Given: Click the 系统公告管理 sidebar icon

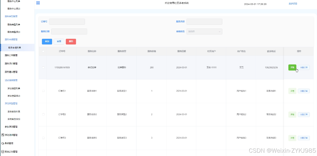Looking at the screenshot, I should (3, 152).
